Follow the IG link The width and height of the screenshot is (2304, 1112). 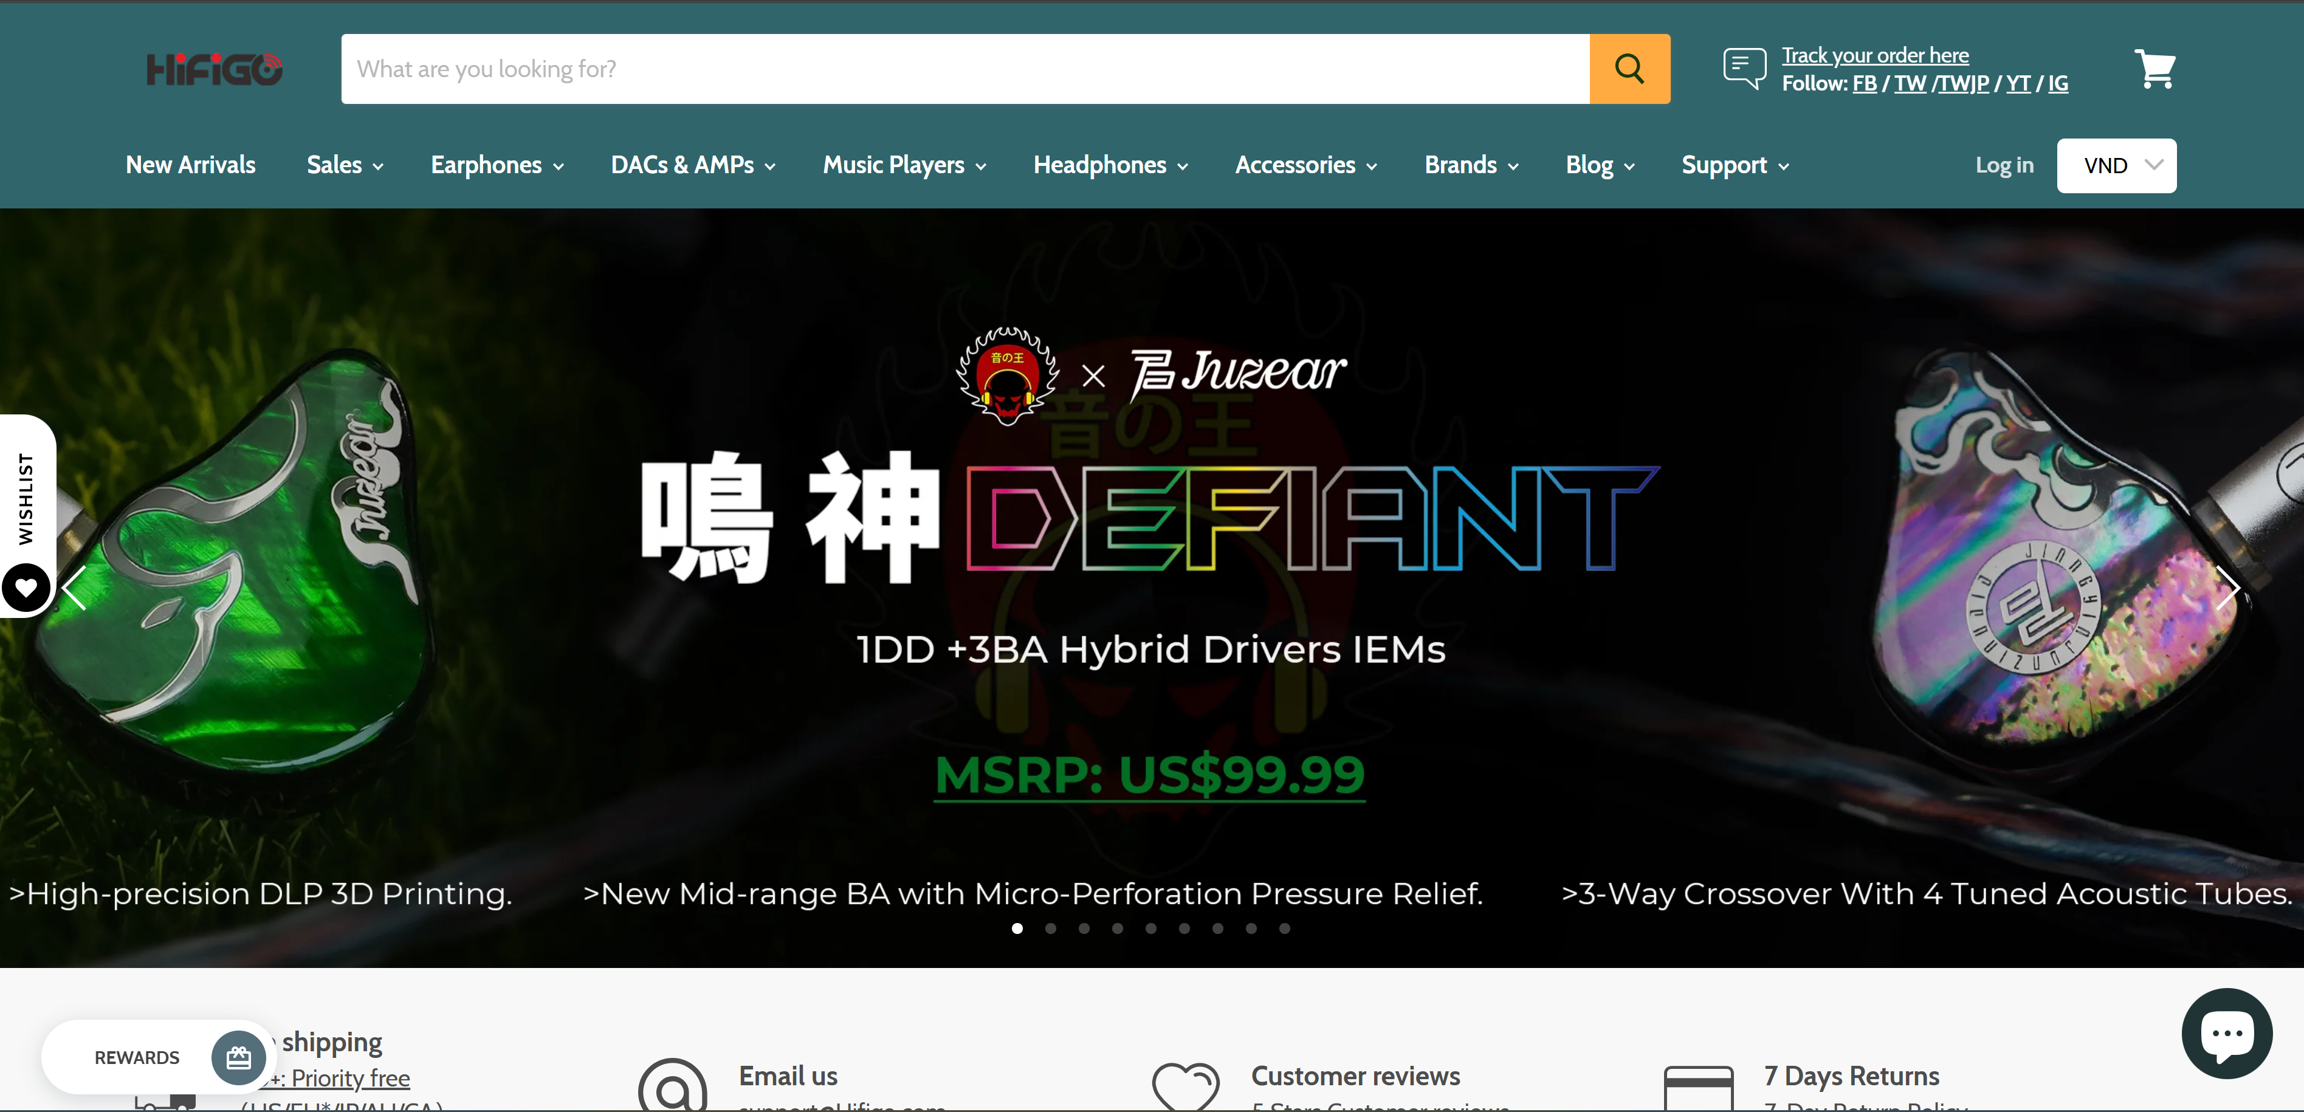tap(2058, 83)
